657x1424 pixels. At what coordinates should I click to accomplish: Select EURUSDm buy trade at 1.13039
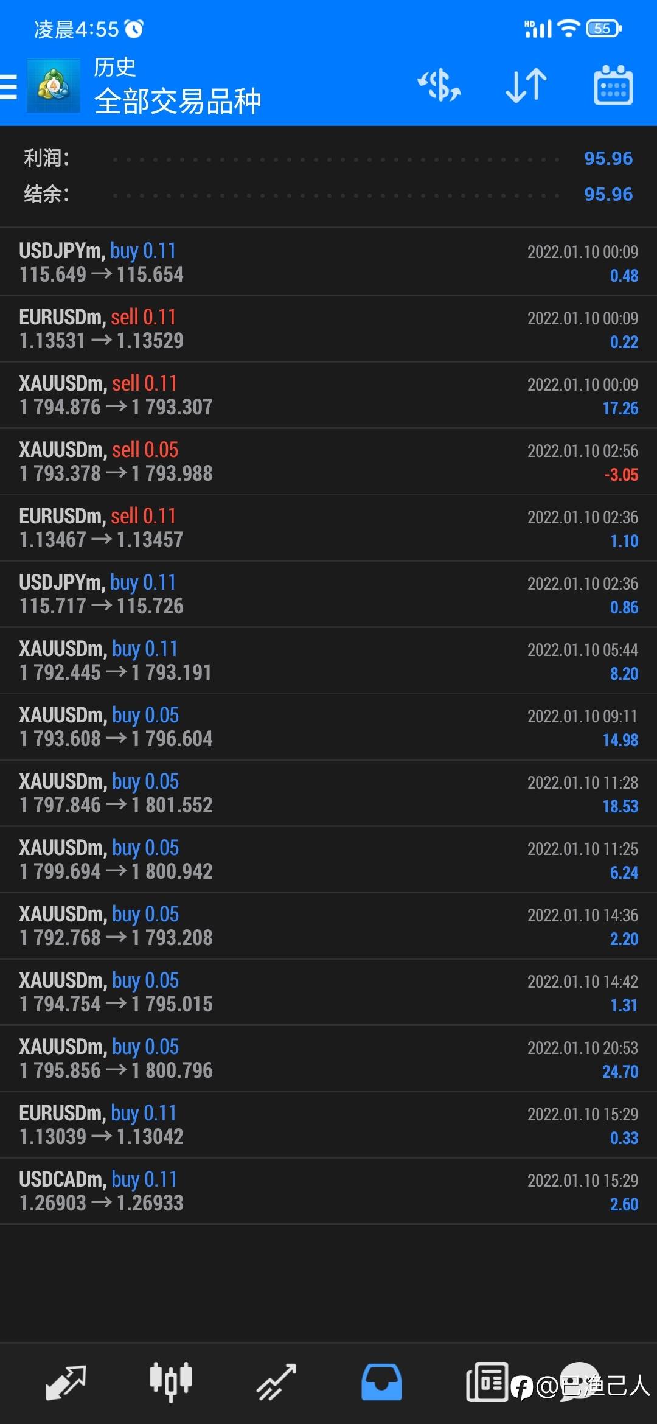328,1125
